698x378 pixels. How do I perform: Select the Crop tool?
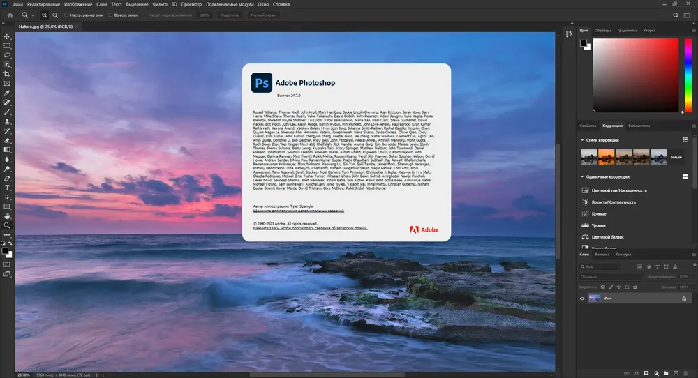coord(7,74)
